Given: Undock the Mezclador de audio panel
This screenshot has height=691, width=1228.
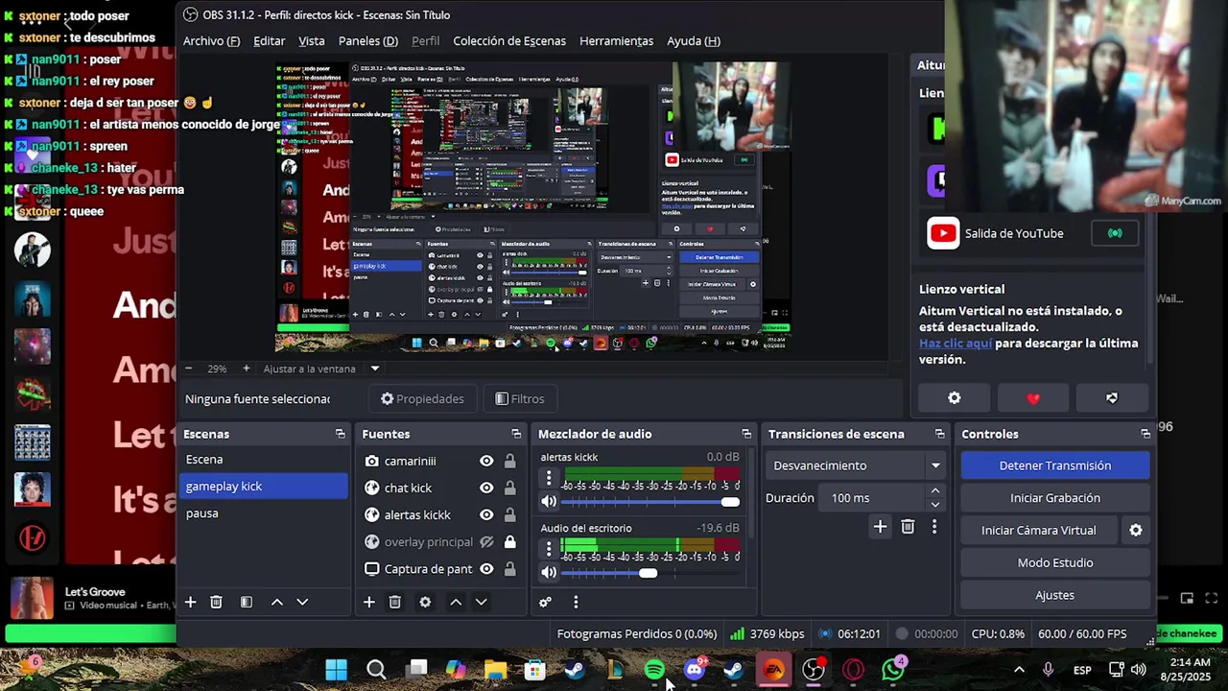Looking at the screenshot, I should click(x=746, y=434).
